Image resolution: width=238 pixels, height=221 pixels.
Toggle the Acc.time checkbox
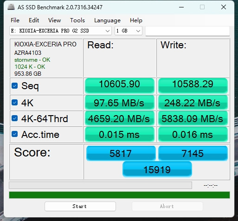[x=15, y=134]
